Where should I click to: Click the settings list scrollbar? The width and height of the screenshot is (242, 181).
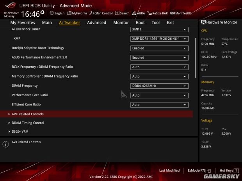[196, 58]
